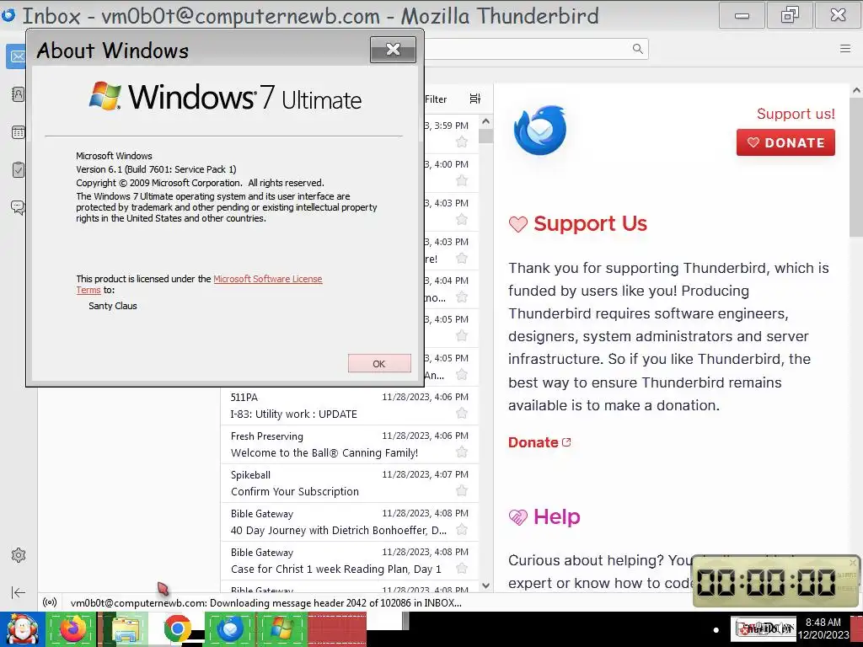Star the 40 Day Journey message
863x647 pixels.
pyautogui.click(x=462, y=529)
